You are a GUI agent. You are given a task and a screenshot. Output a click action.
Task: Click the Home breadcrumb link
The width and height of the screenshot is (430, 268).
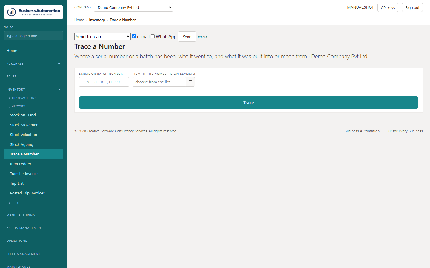click(79, 20)
